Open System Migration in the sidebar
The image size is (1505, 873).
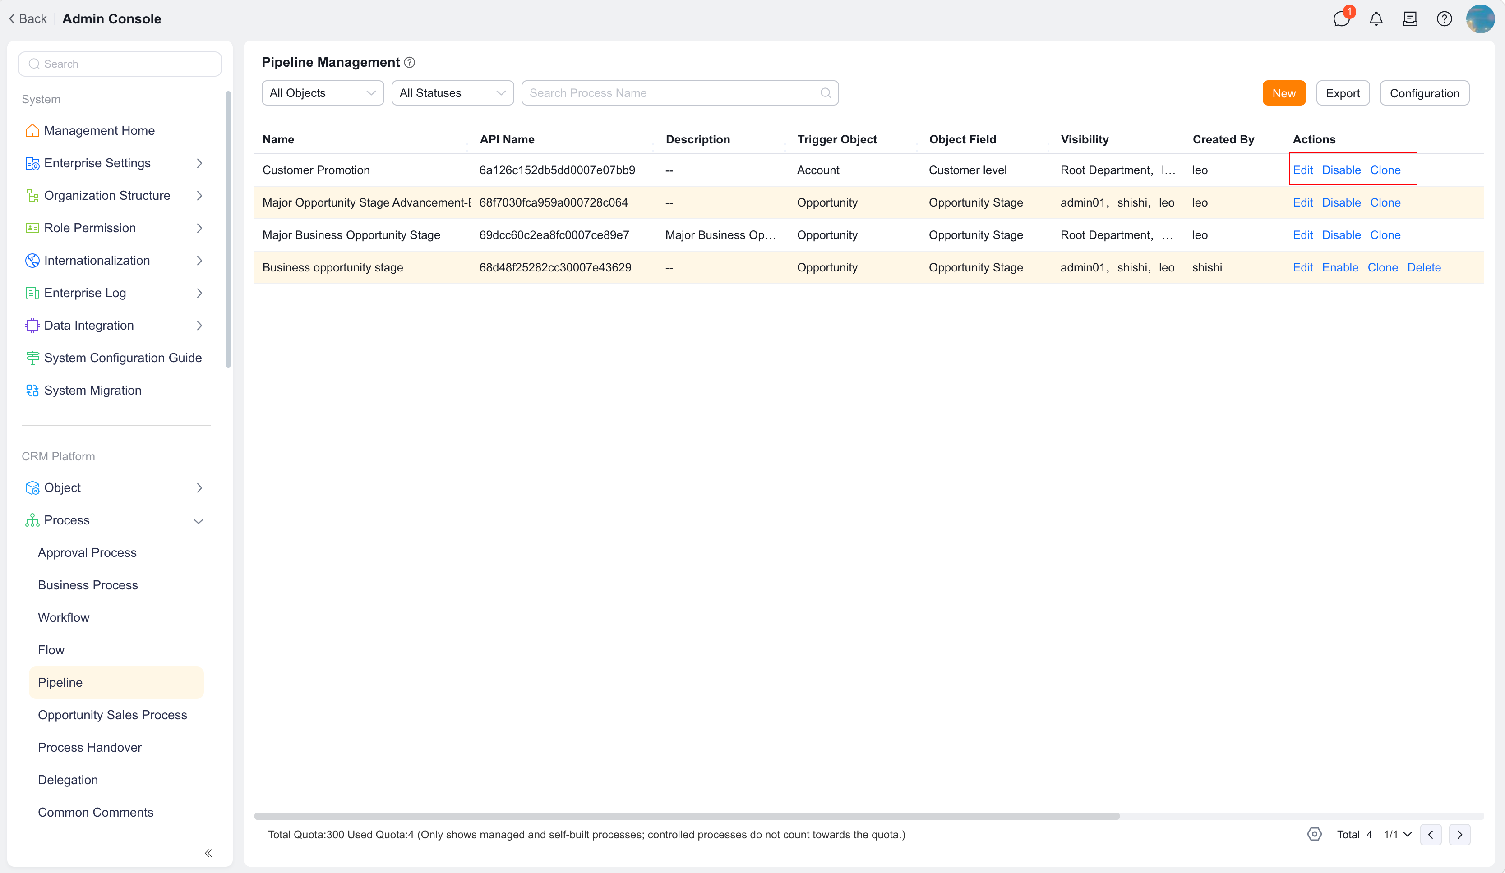pos(92,391)
